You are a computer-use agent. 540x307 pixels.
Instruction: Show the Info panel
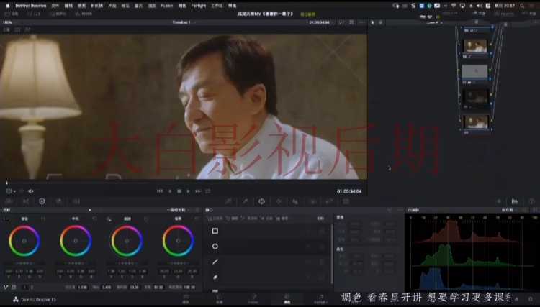(x=532, y=201)
